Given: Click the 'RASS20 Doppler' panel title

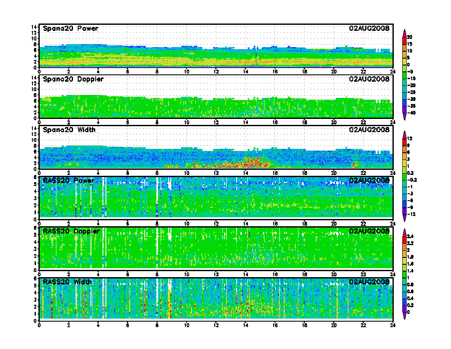Looking at the screenshot, I should [x=71, y=231].
